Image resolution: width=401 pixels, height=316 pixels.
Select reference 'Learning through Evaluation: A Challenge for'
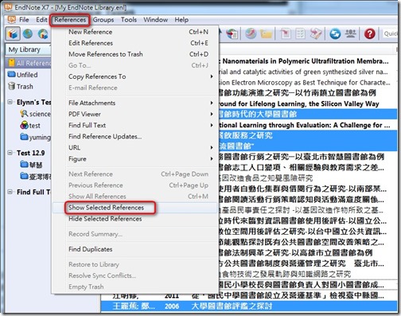coord(306,125)
